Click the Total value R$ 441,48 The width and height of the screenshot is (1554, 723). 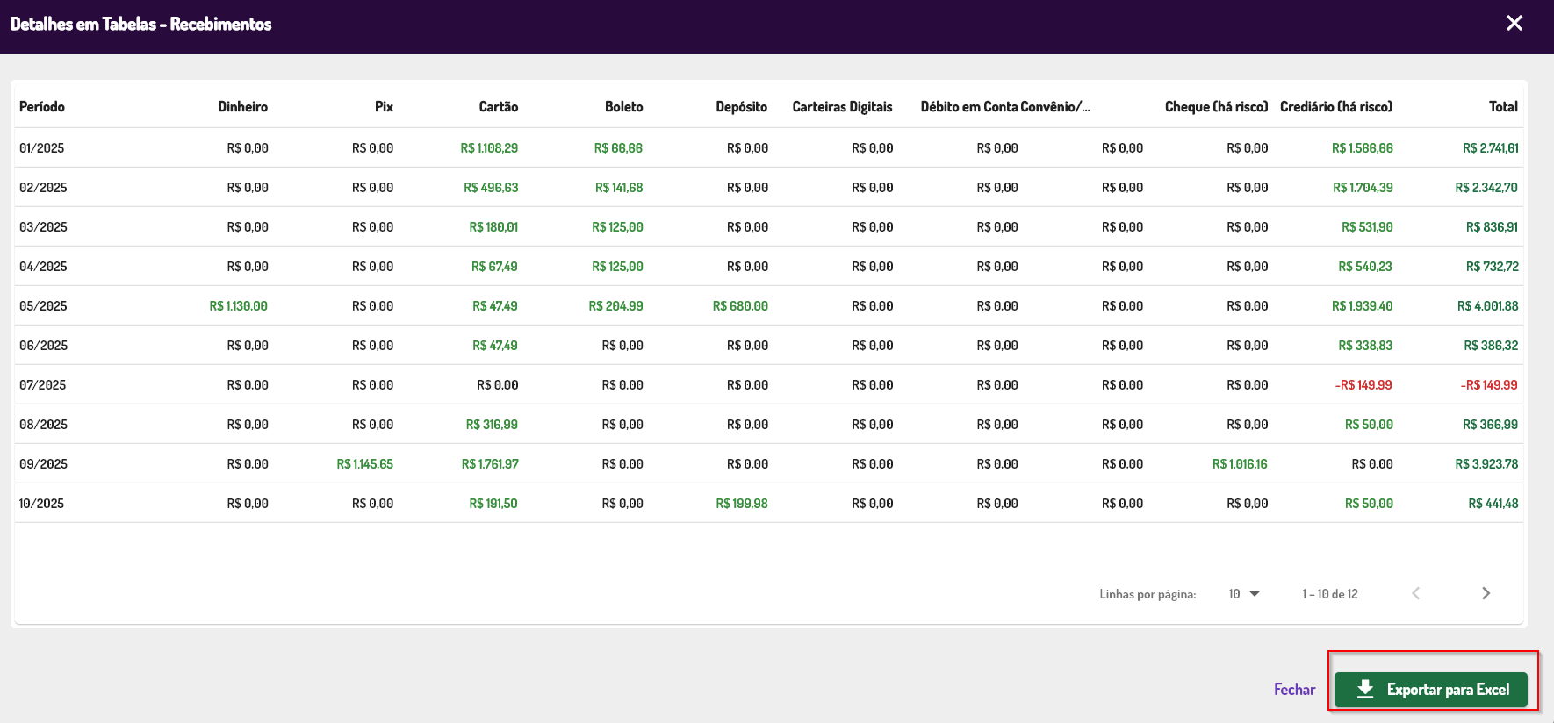[1493, 504]
